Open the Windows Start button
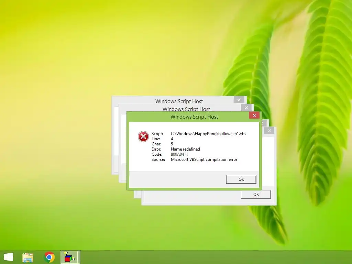The height and width of the screenshot is (264, 352). click(9, 257)
